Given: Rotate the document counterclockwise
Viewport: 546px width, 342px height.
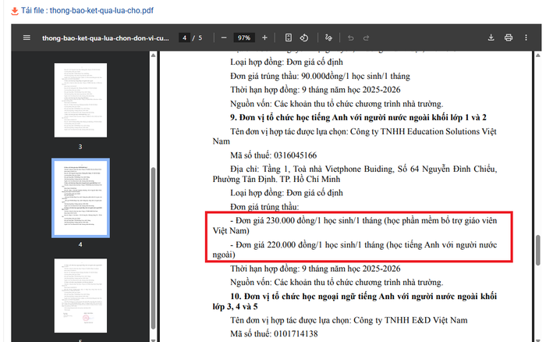Looking at the screenshot, I should [x=305, y=37].
